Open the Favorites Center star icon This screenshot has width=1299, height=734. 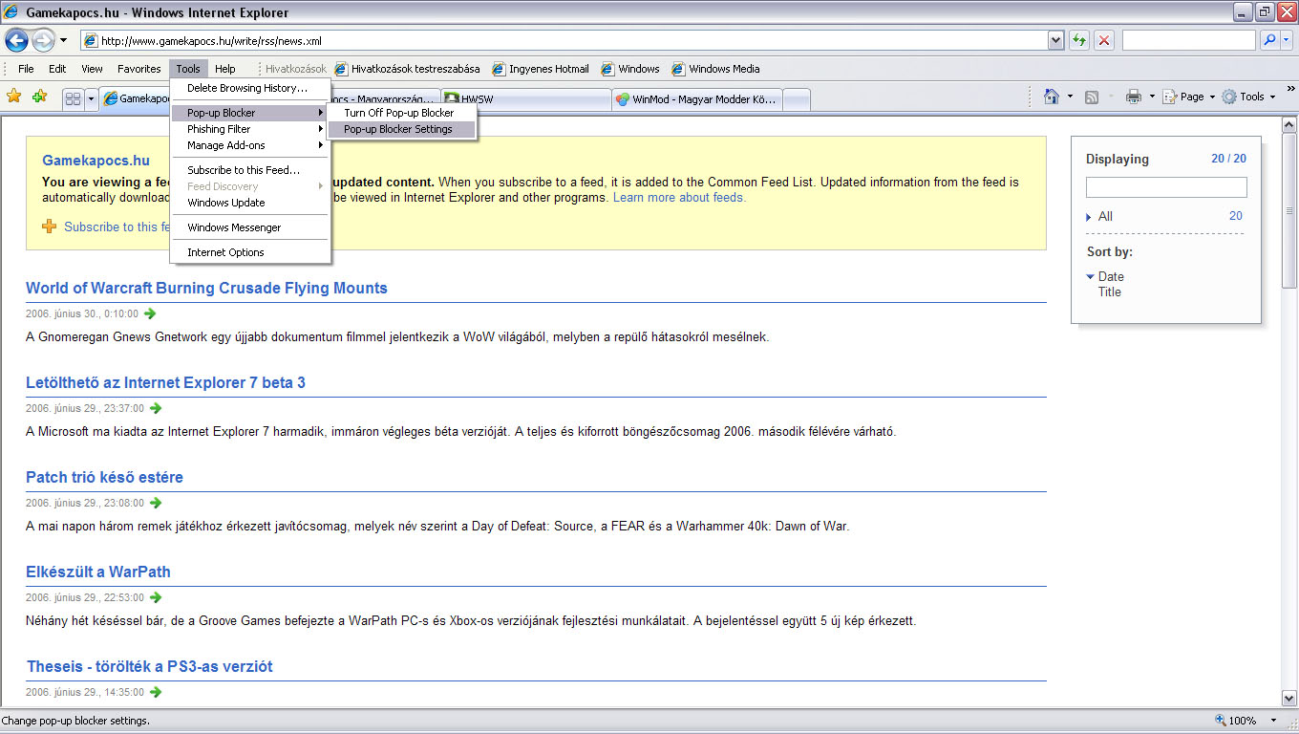pyautogui.click(x=14, y=97)
